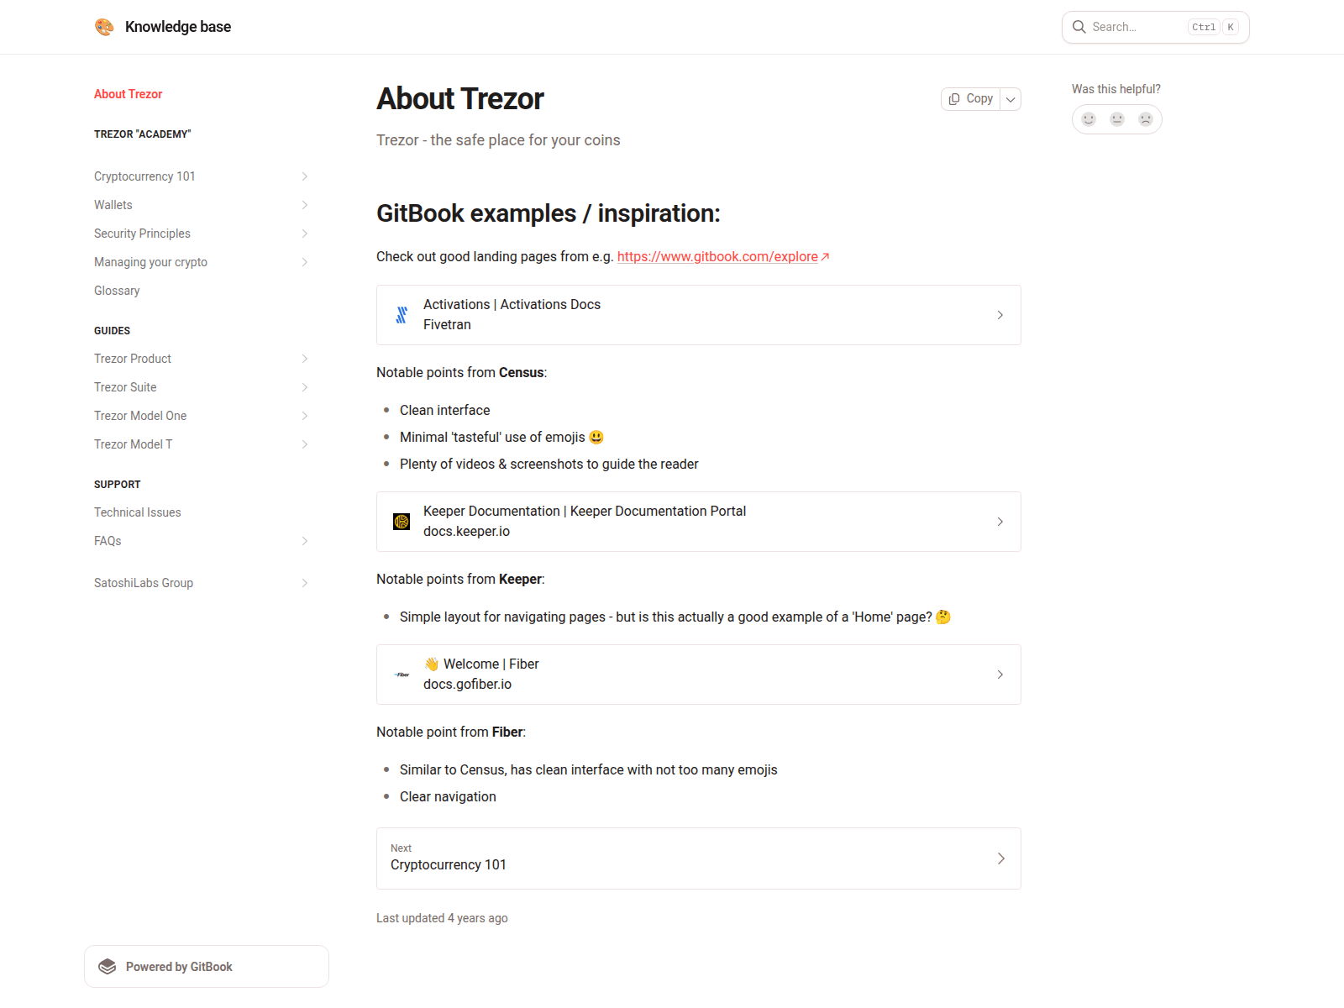Expand the FAQs section chevron

point(305,541)
